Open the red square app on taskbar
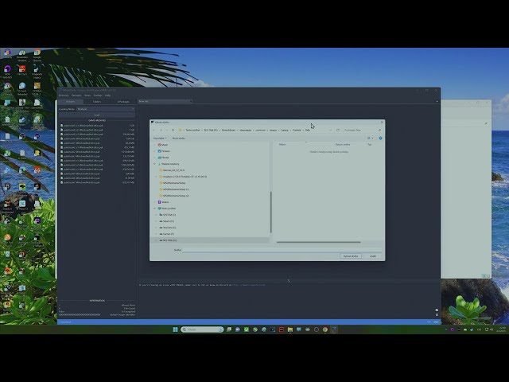509x382 pixels. click(x=282, y=329)
